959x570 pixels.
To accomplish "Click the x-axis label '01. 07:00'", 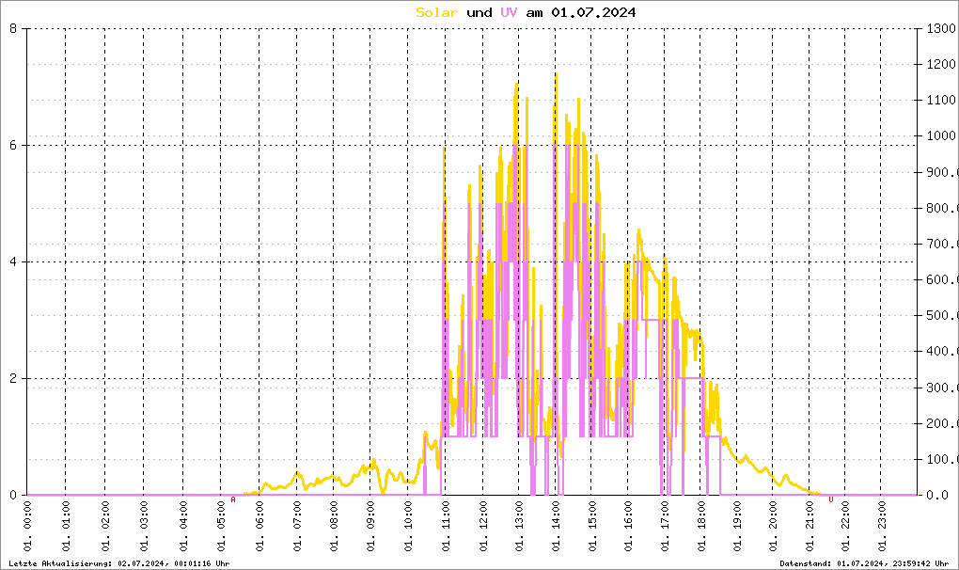I will [297, 526].
